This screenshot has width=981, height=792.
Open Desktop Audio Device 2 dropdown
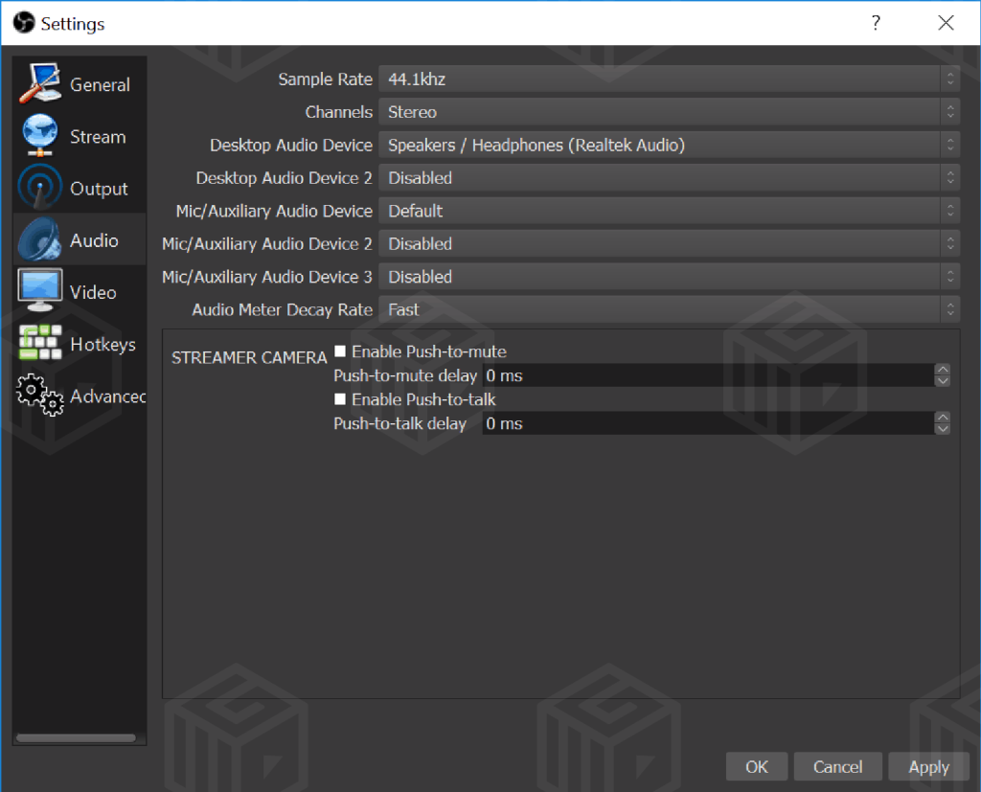click(669, 178)
